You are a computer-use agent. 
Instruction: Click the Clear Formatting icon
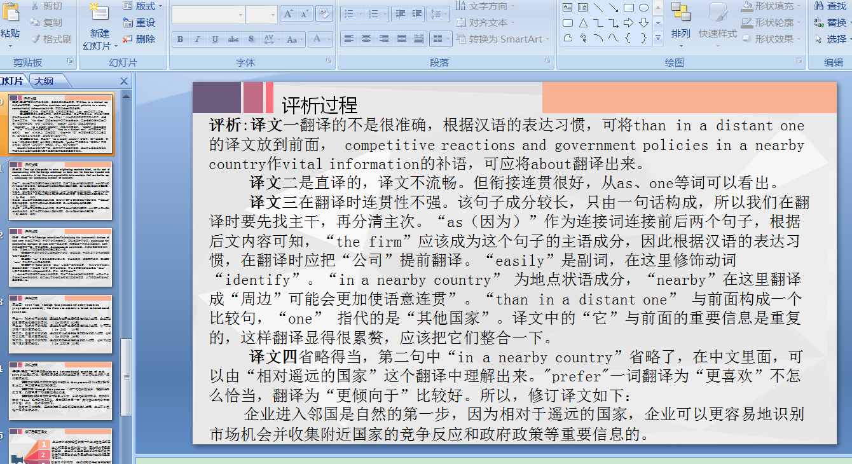pyautogui.click(x=324, y=14)
